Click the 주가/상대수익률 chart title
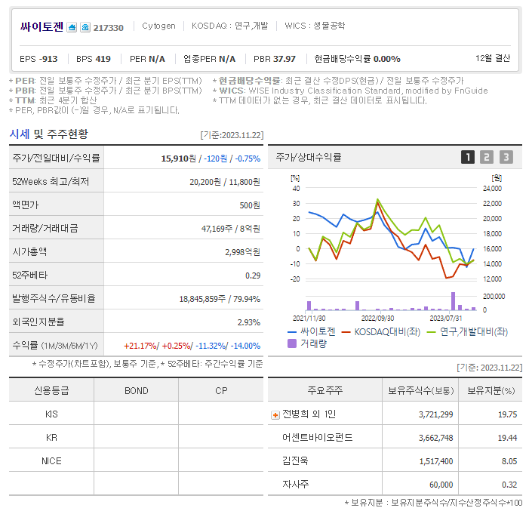This screenshot has height=508, width=529. tap(309, 157)
